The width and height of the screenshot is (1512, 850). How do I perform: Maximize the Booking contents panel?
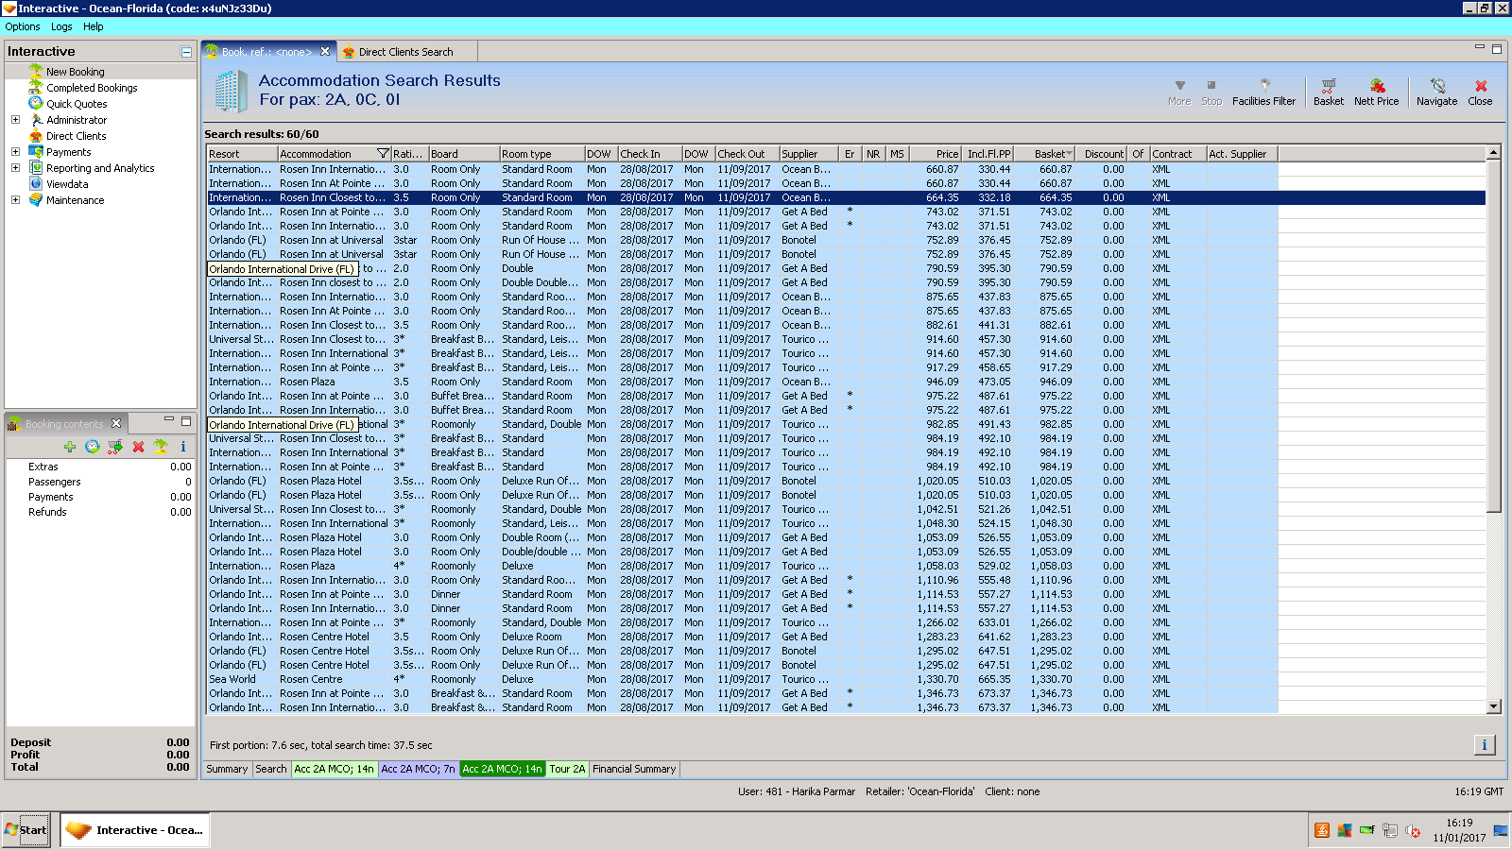(186, 421)
